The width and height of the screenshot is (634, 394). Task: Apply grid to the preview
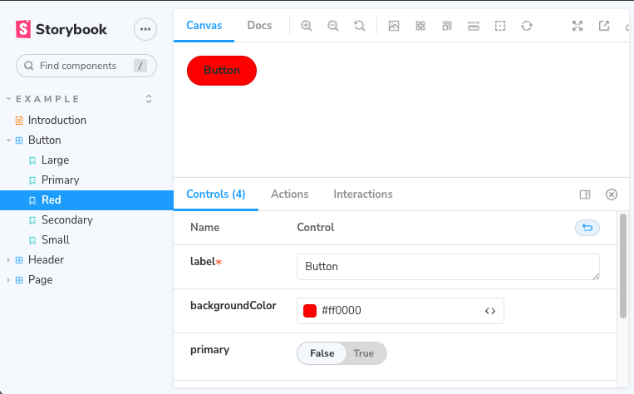tap(420, 26)
